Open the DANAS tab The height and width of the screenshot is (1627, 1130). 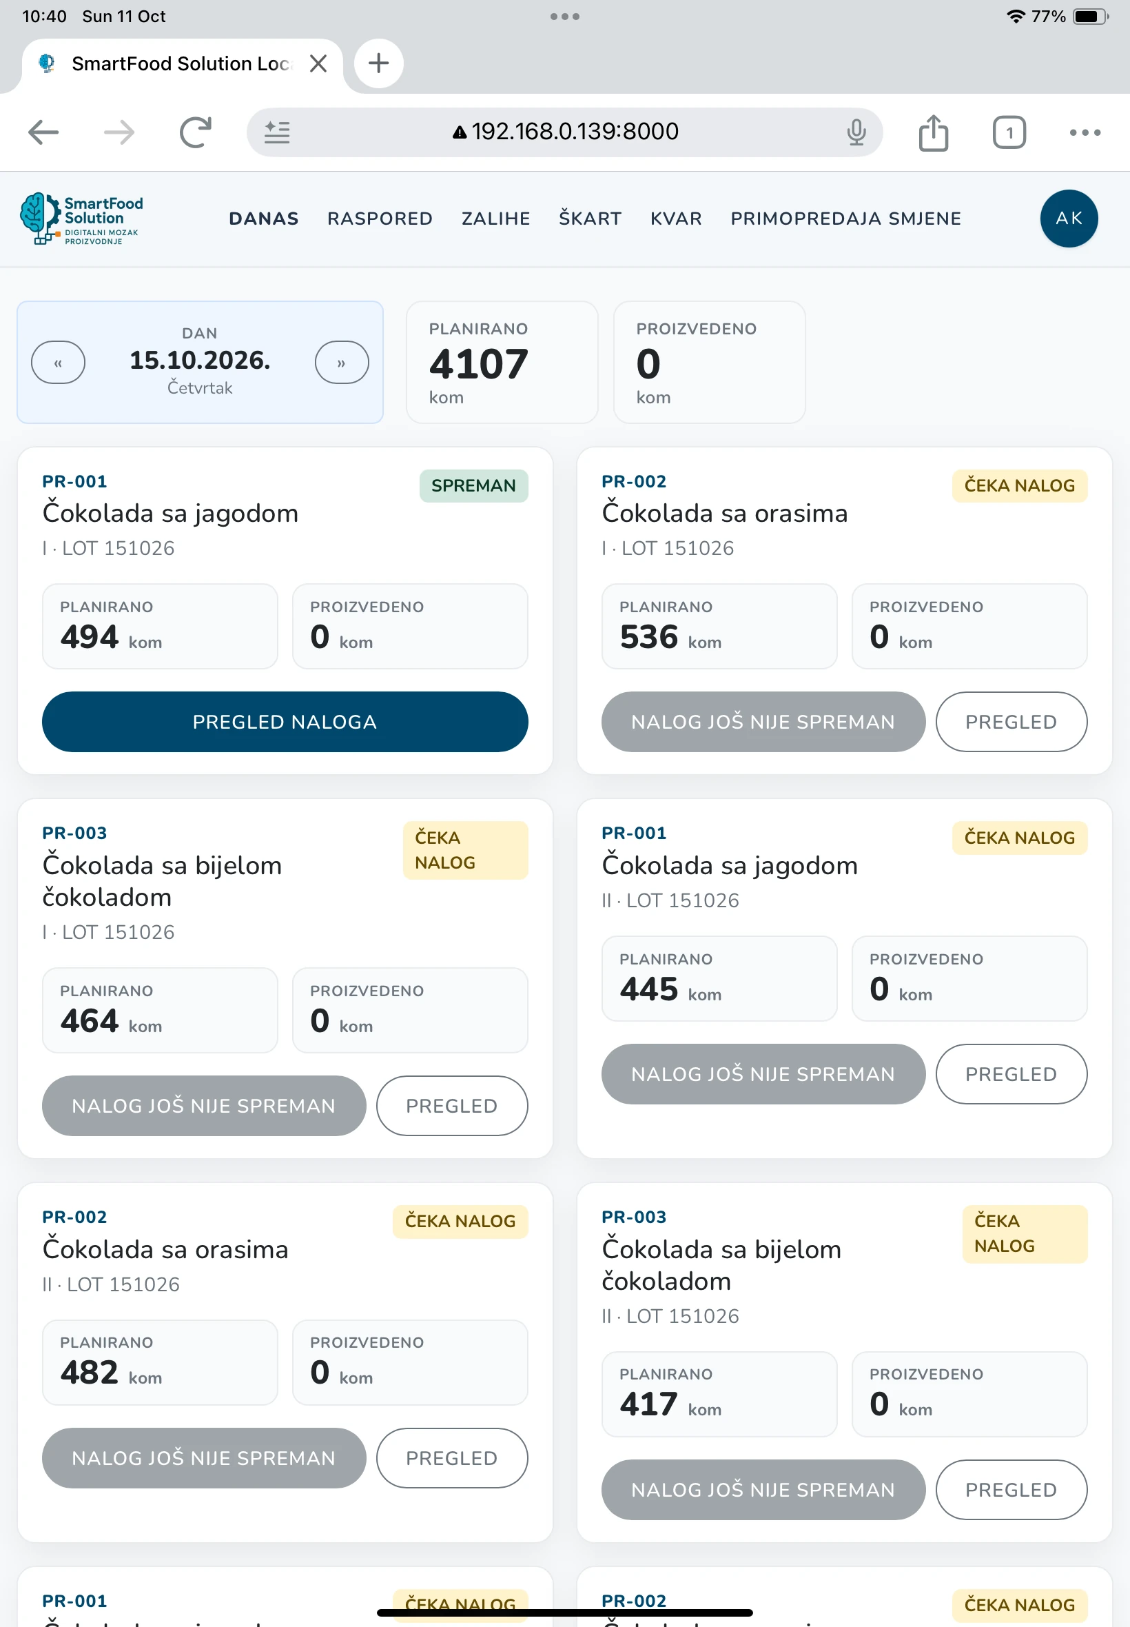coord(263,219)
